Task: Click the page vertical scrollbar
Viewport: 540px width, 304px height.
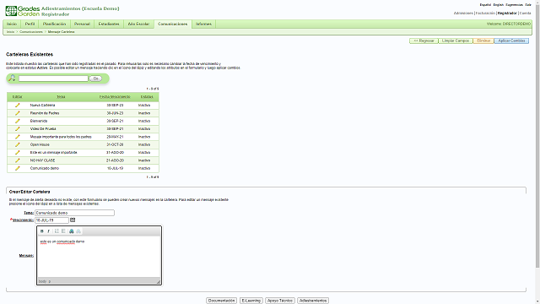Action: coord(537,134)
